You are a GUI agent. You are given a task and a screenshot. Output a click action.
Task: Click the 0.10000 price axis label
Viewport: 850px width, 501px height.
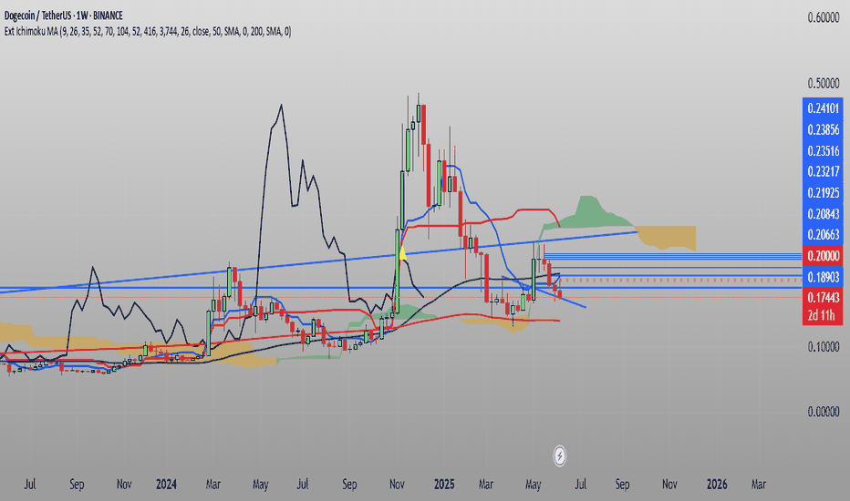tap(823, 347)
